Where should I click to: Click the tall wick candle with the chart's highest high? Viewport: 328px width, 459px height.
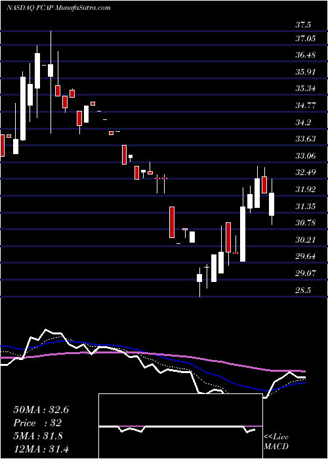pos(51,82)
